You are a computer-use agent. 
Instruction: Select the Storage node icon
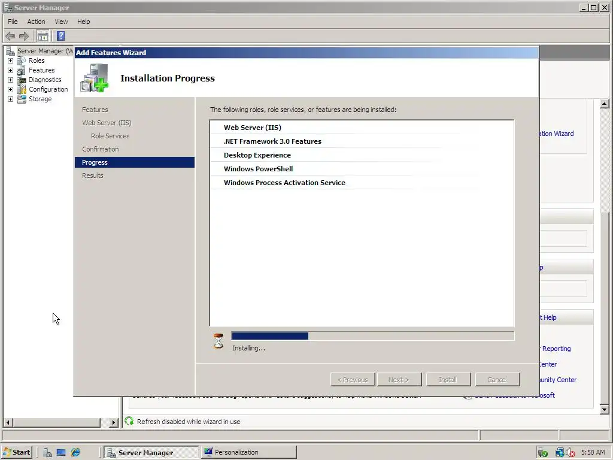click(22, 99)
